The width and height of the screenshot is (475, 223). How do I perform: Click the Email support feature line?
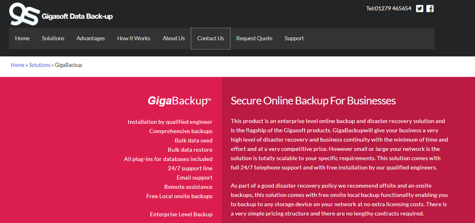pos(194,177)
